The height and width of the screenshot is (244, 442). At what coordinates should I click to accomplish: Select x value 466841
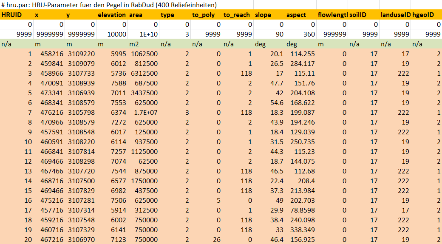click(49, 151)
